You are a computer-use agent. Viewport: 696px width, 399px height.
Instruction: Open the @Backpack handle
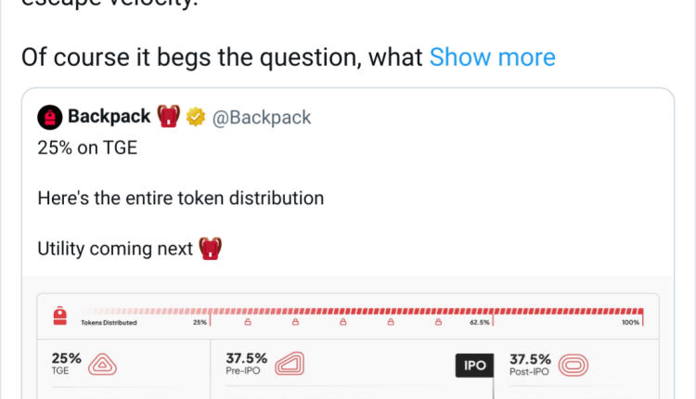coord(261,118)
